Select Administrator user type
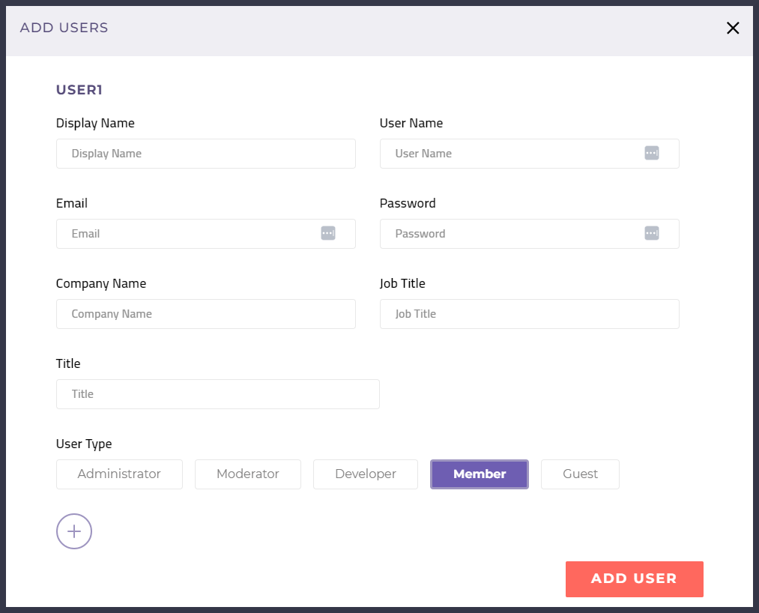 coord(119,474)
